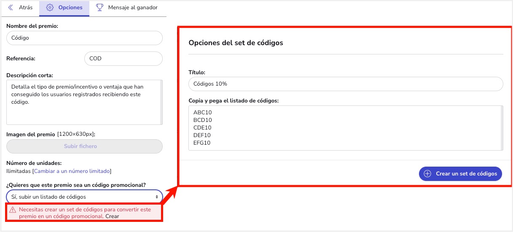Click inside the Descripción corta text area

84,103
